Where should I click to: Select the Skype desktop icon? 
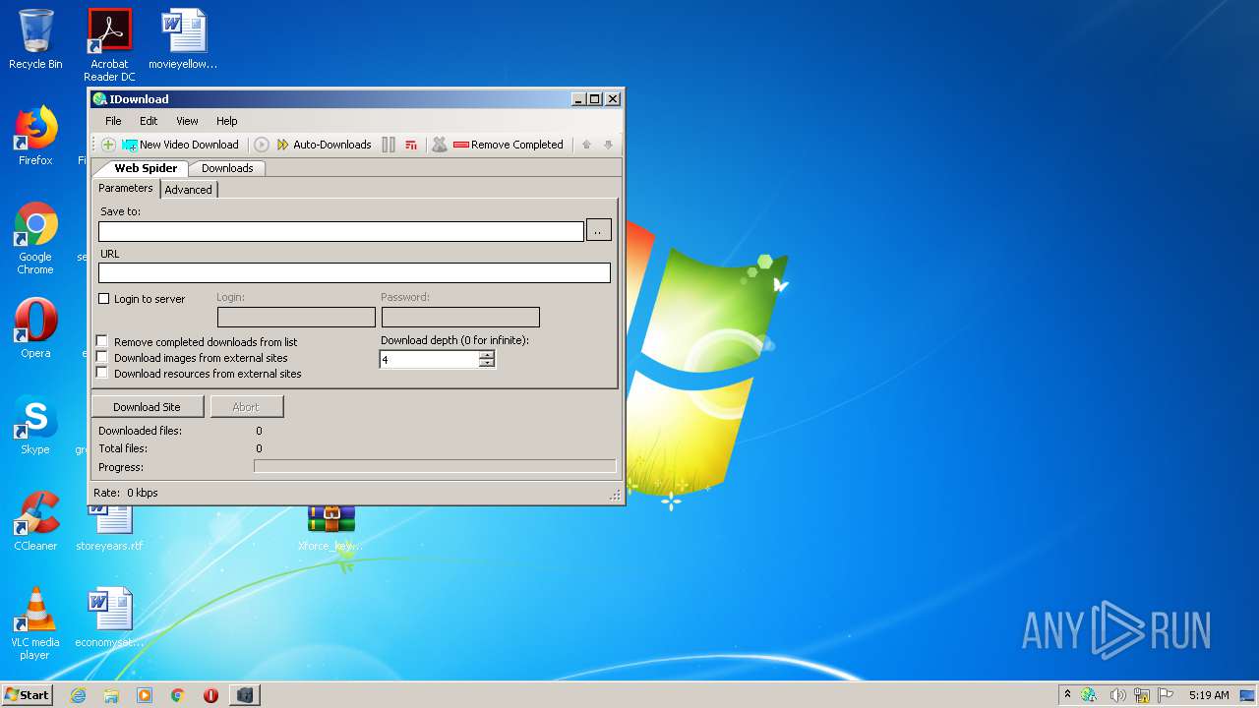(x=35, y=424)
